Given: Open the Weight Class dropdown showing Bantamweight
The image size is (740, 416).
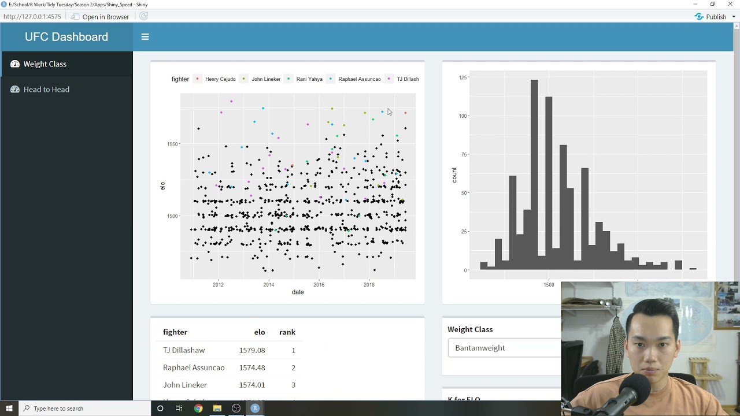Looking at the screenshot, I should point(504,348).
